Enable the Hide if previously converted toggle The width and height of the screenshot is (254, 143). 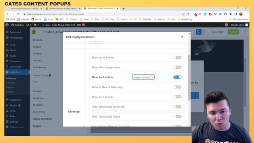[x=177, y=107]
